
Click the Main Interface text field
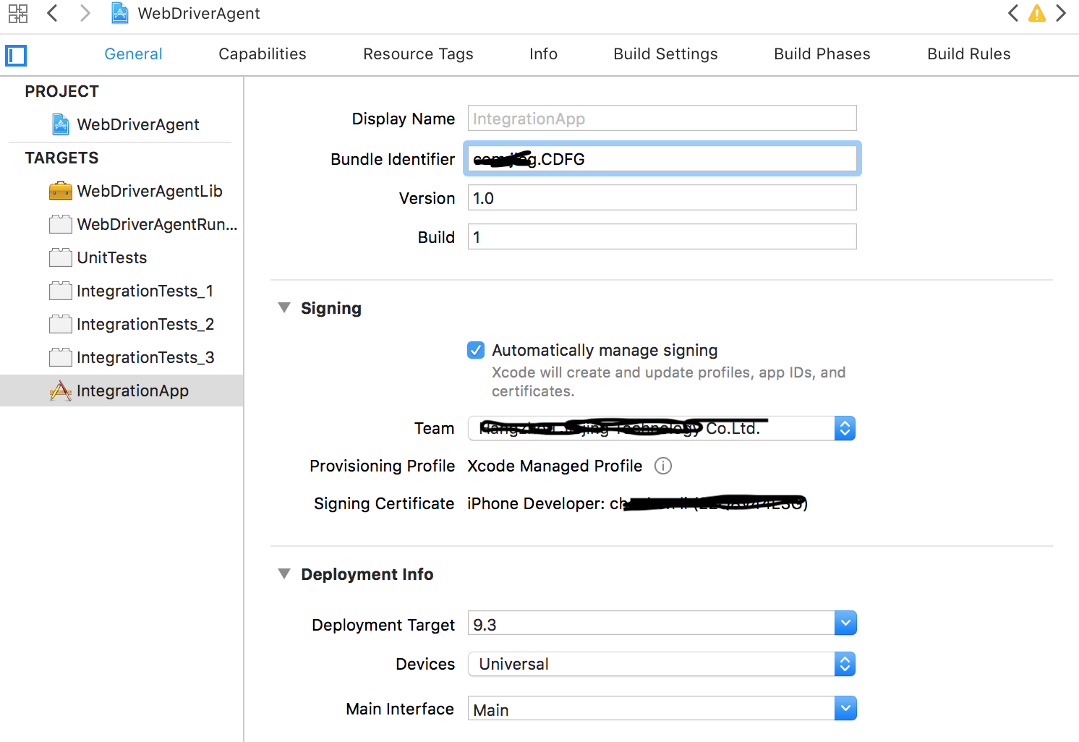651,709
